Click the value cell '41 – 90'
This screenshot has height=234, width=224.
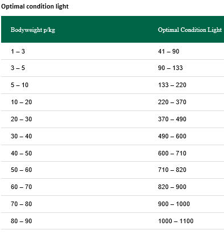tap(169, 51)
